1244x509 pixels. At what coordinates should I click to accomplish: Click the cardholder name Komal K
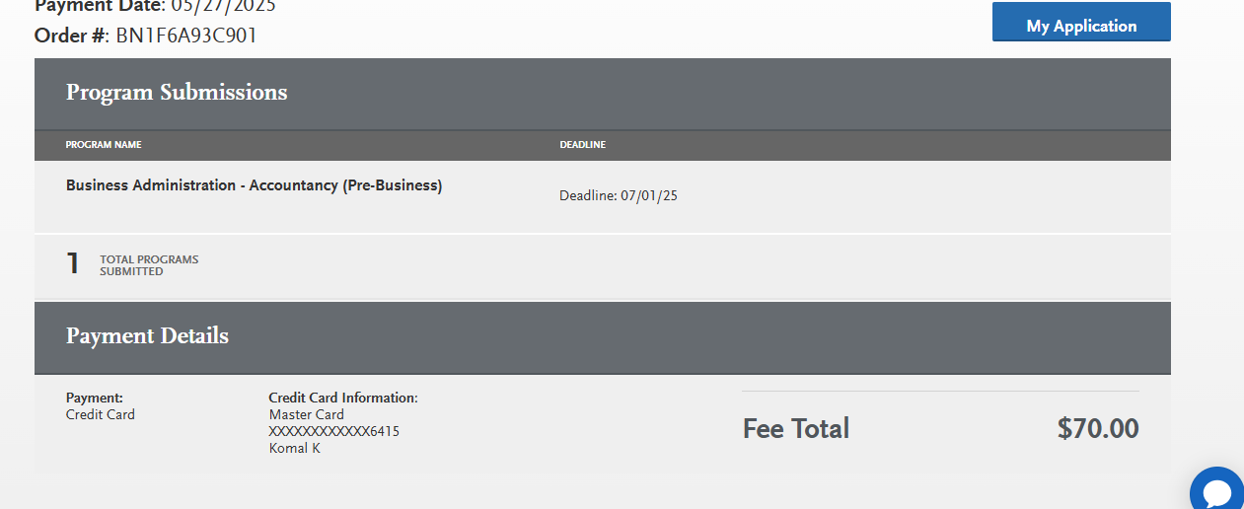point(295,449)
